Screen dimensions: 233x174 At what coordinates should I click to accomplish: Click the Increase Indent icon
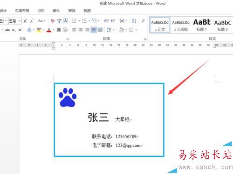click(x=113, y=21)
